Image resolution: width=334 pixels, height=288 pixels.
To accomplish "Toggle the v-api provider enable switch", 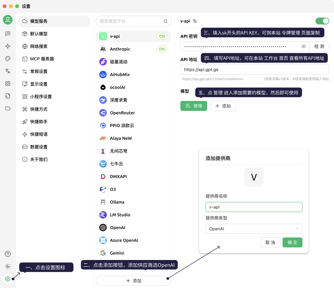I will point(322,21).
